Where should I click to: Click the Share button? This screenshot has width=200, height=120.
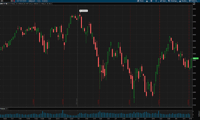pyautogui.click(x=140, y=1)
